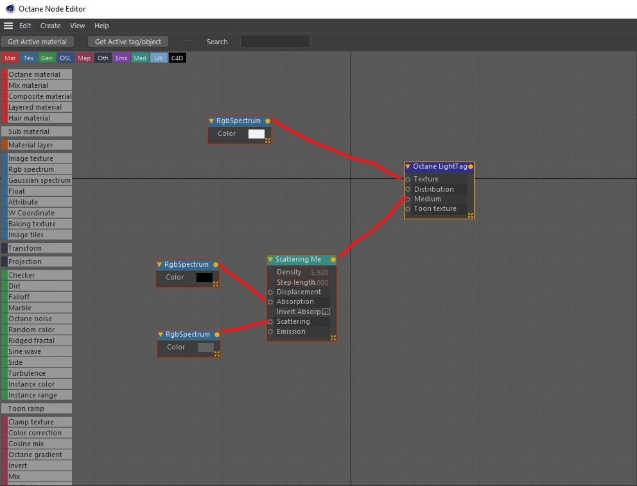
Task: Click the output port of the black RgbSpectrum node
Action: [x=216, y=265]
